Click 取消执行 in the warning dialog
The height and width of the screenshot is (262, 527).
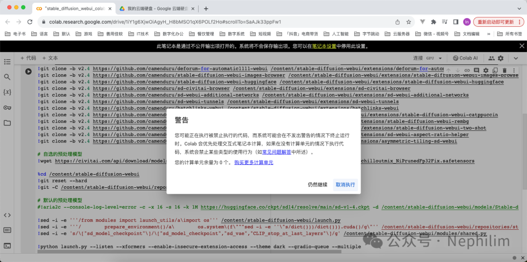(345, 185)
